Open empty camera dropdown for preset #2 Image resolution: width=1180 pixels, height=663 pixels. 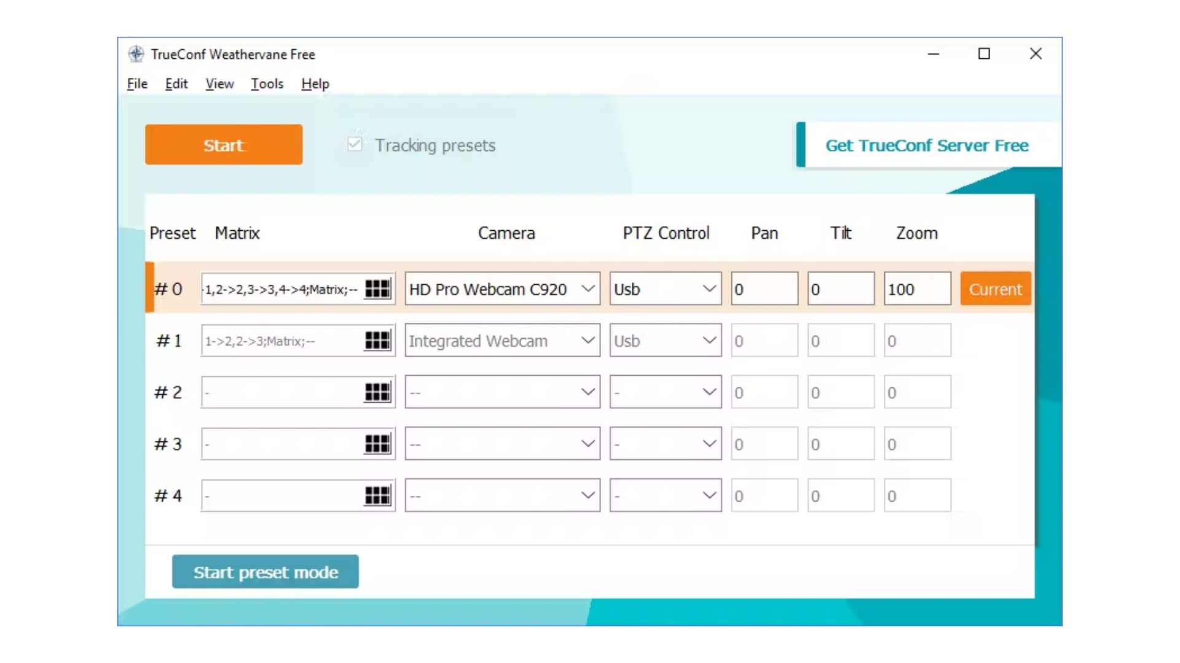click(x=502, y=392)
